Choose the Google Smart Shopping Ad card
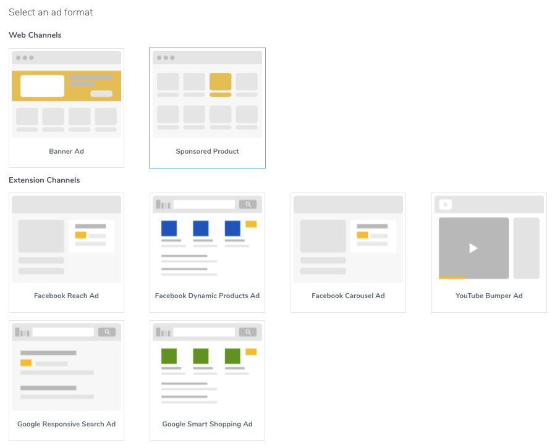 tap(207, 380)
